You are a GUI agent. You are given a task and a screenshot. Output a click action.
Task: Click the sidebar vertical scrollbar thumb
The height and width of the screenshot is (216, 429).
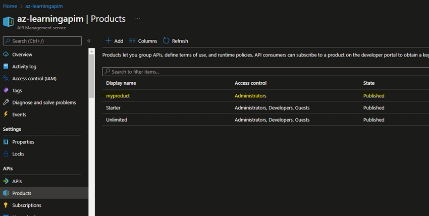coord(92,76)
